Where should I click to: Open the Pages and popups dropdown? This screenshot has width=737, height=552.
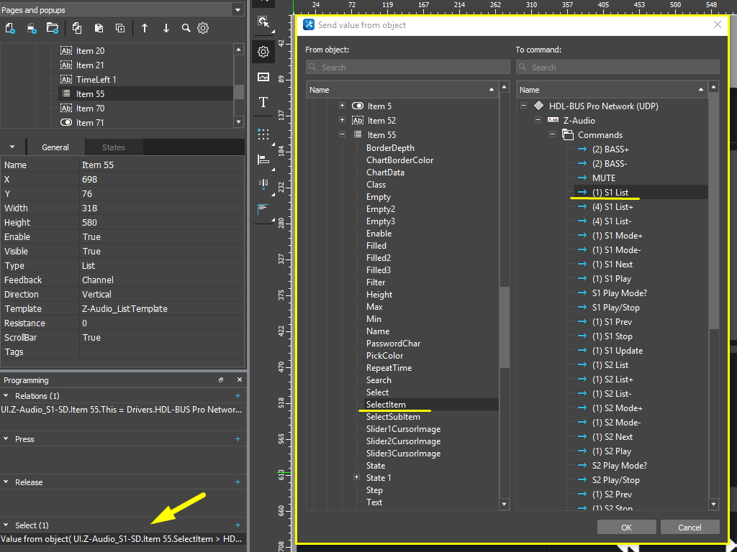pyautogui.click(x=238, y=10)
